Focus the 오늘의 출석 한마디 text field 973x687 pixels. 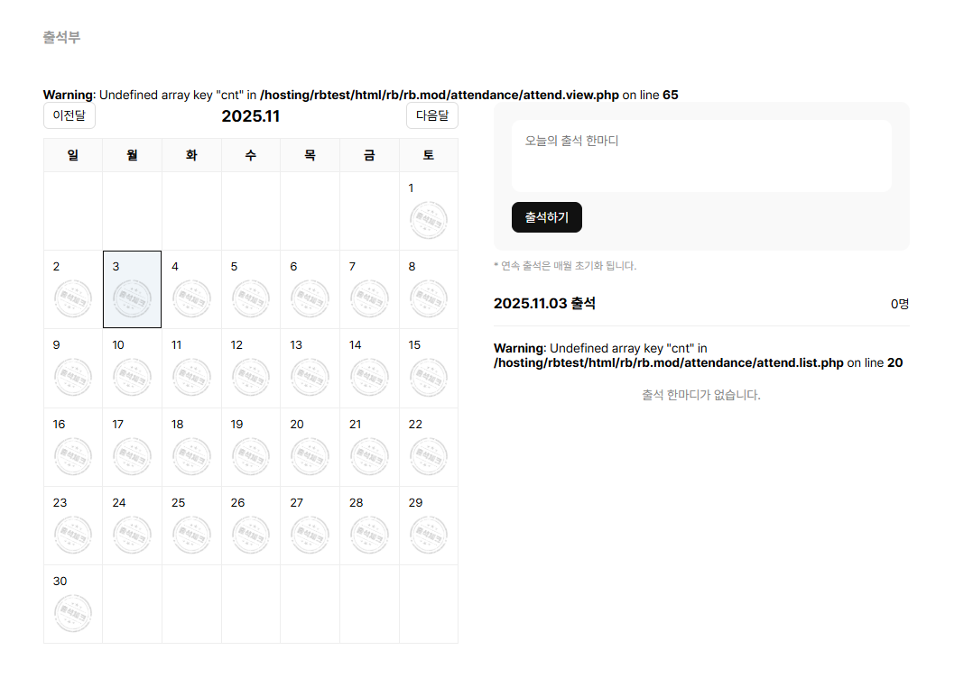click(701, 156)
